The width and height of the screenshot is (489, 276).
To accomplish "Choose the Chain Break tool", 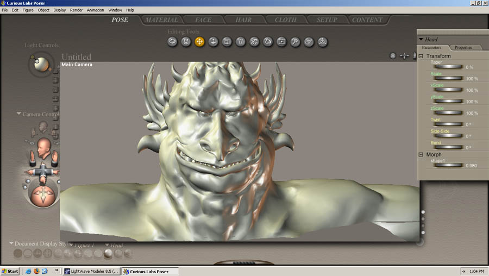I will pos(254,41).
